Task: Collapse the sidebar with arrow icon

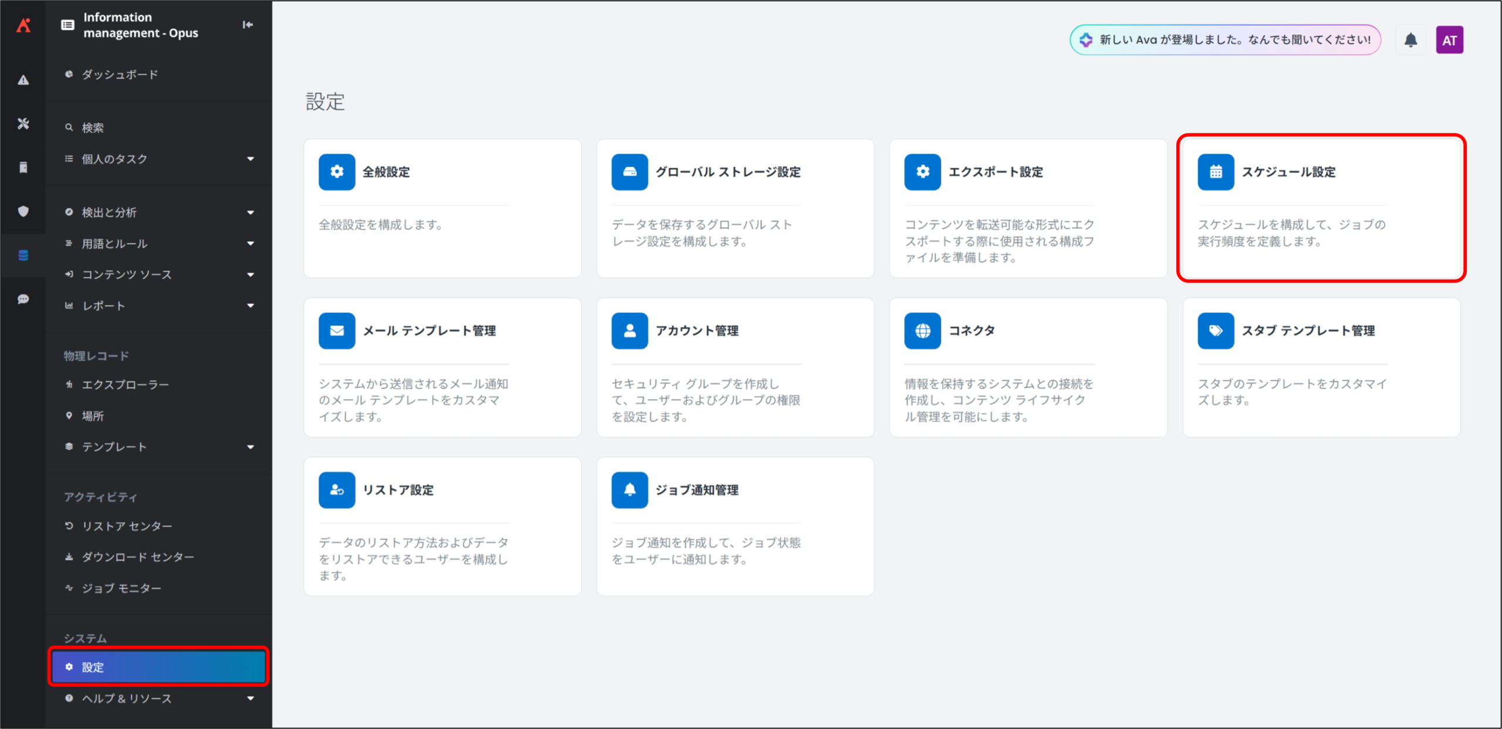Action: (x=248, y=25)
